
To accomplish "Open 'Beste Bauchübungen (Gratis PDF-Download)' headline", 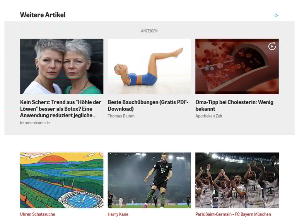I will pyautogui.click(x=148, y=105).
